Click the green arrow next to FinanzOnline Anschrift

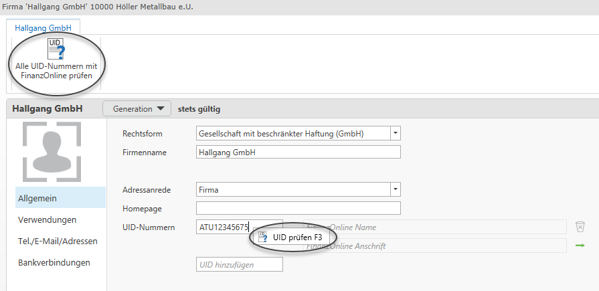coord(580,246)
